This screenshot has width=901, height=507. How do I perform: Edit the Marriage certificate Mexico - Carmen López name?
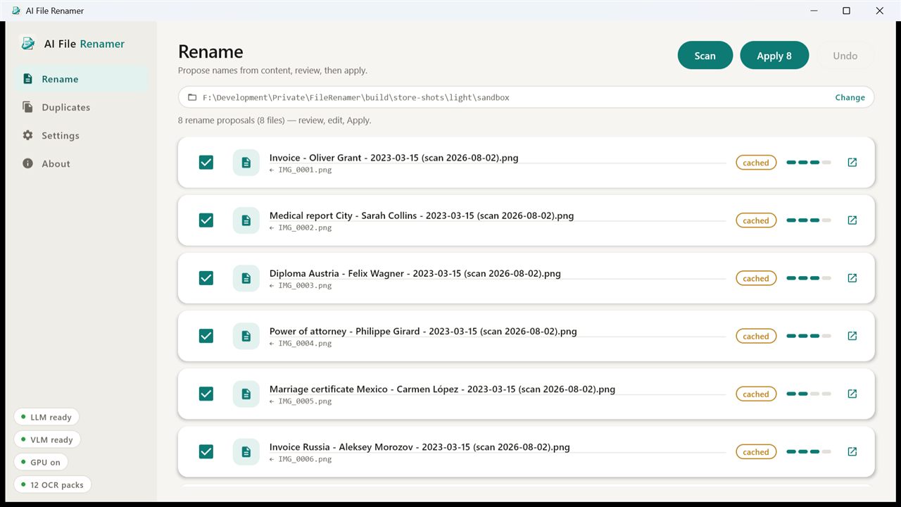pos(498,389)
